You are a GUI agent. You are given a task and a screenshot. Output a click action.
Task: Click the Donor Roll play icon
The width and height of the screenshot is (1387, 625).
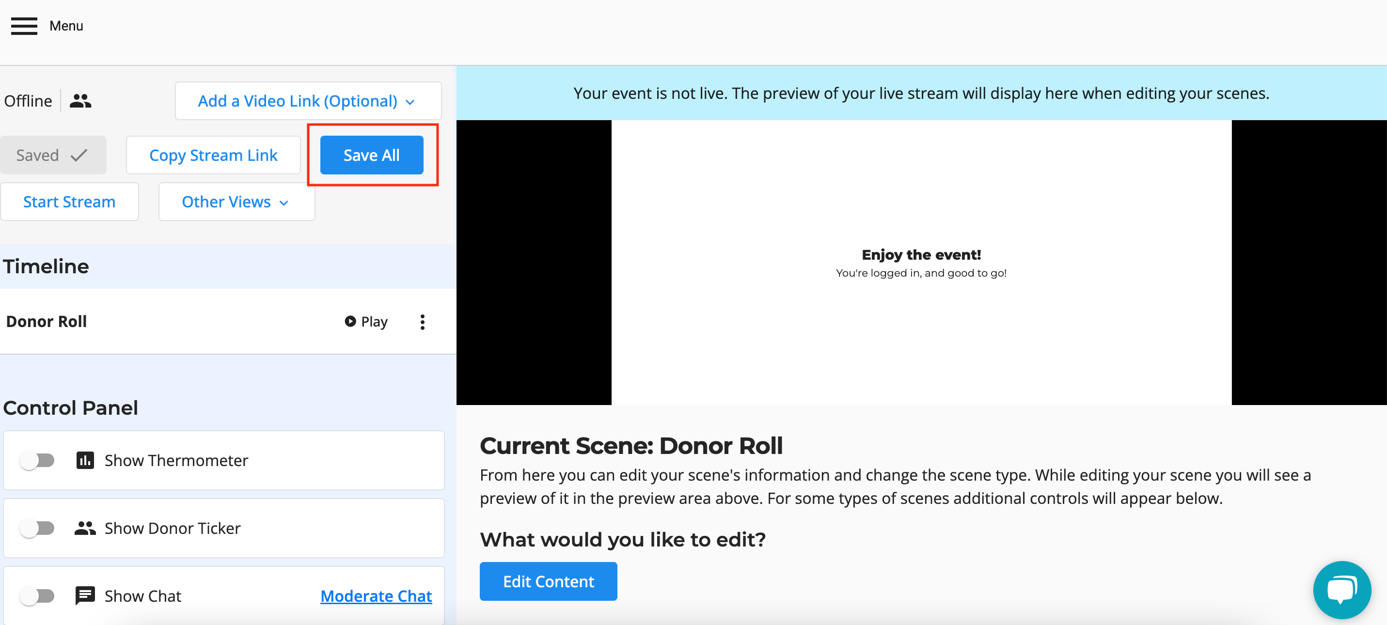[x=350, y=321]
